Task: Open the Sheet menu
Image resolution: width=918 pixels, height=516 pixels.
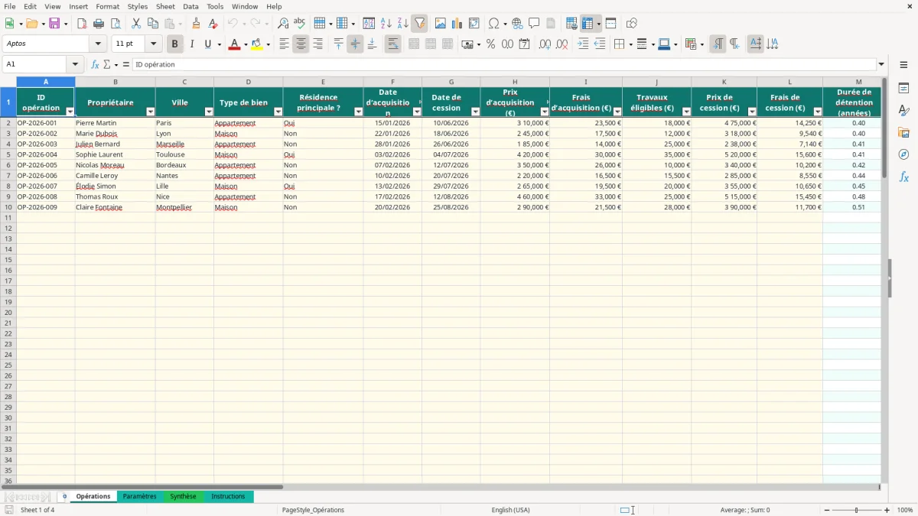Action: pos(165,6)
